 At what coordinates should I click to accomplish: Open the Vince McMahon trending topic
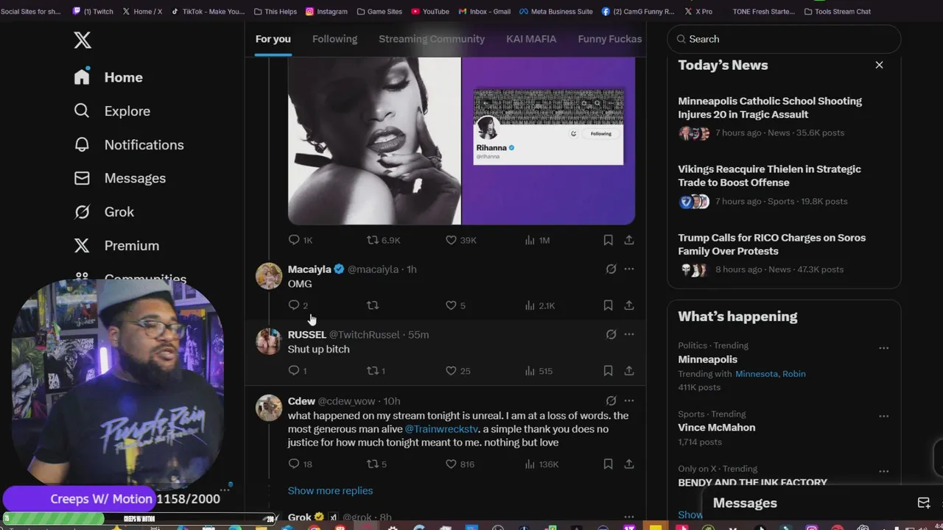pos(716,428)
